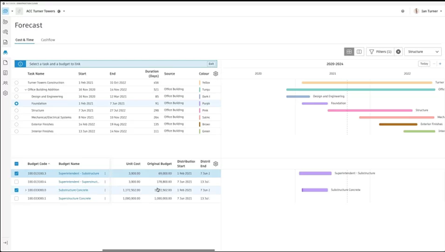Open the budget table column settings gear
445x252 pixels.
point(216,164)
